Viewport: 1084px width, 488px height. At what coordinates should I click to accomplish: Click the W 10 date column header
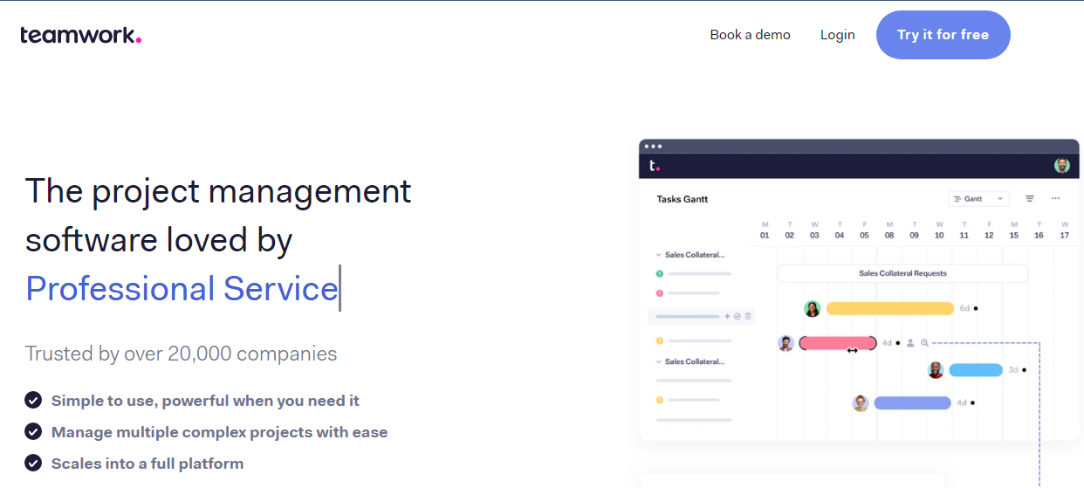[x=939, y=230]
